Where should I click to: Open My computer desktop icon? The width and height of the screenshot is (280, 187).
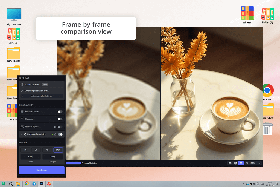click(x=14, y=17)
